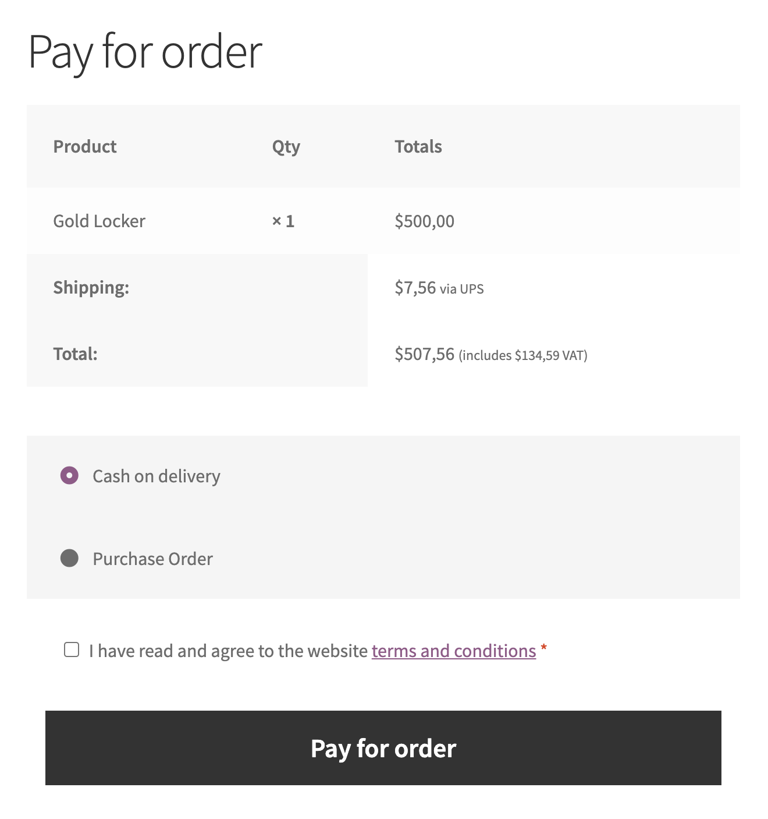
Task: Click the includes $134,59 VAT note
Action: (x=523, y=355)
